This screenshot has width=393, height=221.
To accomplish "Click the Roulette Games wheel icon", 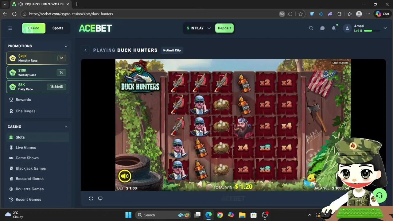I will [11, 189].
